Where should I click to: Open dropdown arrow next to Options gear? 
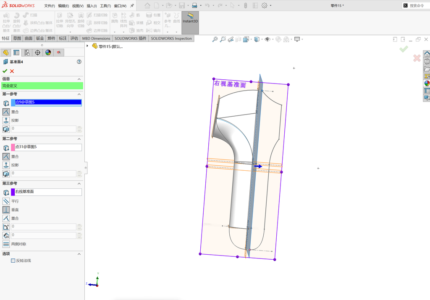point(270,5)
